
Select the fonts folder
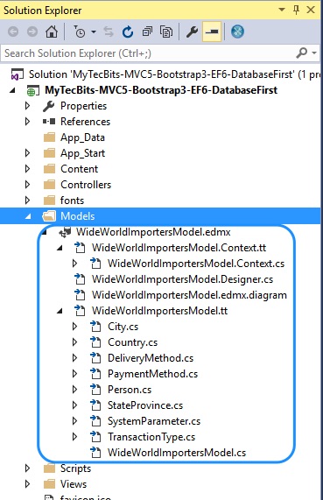[x=72, y=201]
